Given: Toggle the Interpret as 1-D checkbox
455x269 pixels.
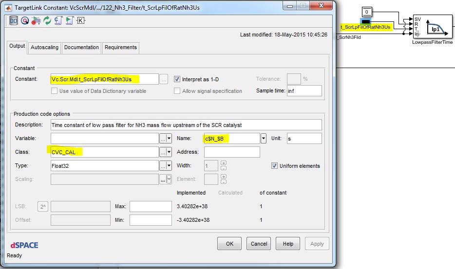Looking at the screenshot, I should [x=177, y=79].
